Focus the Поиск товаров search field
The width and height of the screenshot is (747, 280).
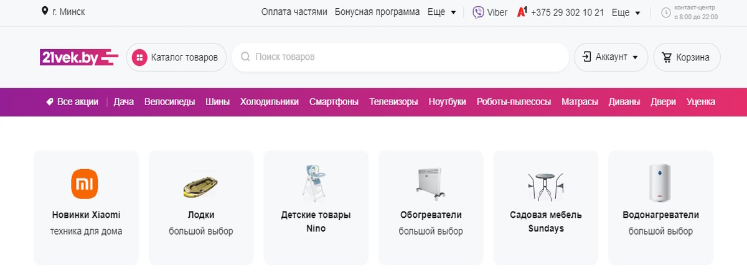tap(400, 57)
